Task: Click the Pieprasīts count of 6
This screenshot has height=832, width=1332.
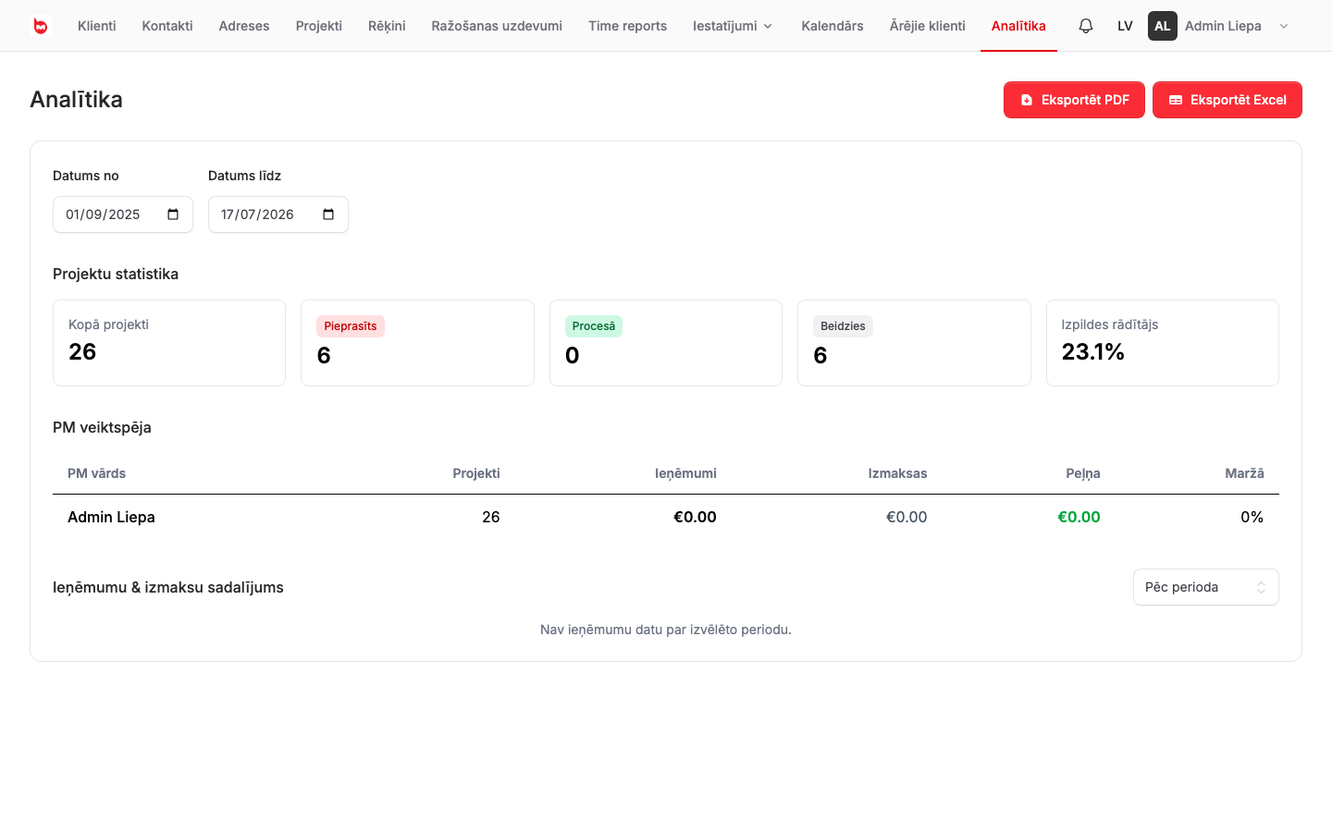Action: tap(324, 355)
